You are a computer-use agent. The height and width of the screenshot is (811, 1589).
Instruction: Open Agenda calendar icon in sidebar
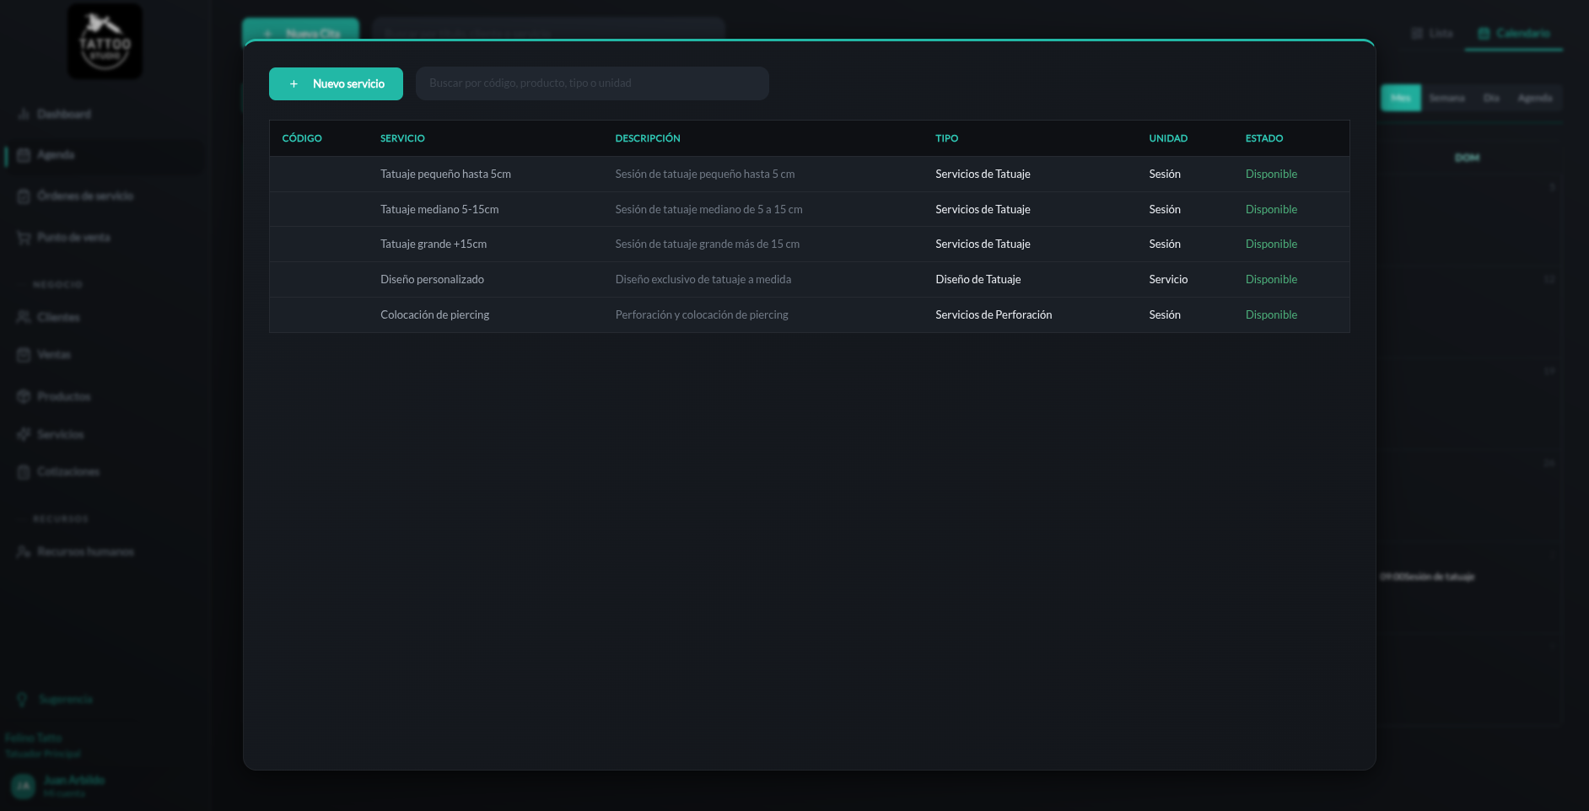pyautogui.click(x=24, y=155)
